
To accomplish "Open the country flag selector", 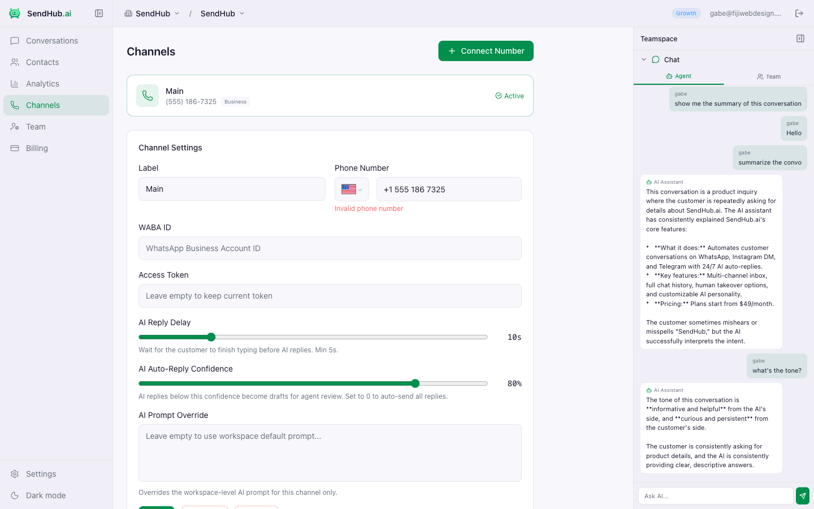I will pos(352,189).
